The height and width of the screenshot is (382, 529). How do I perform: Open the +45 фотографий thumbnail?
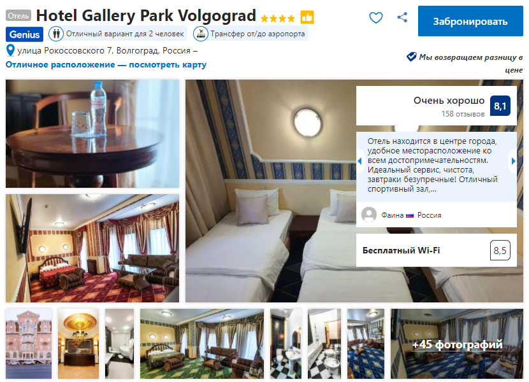point(457,344)
